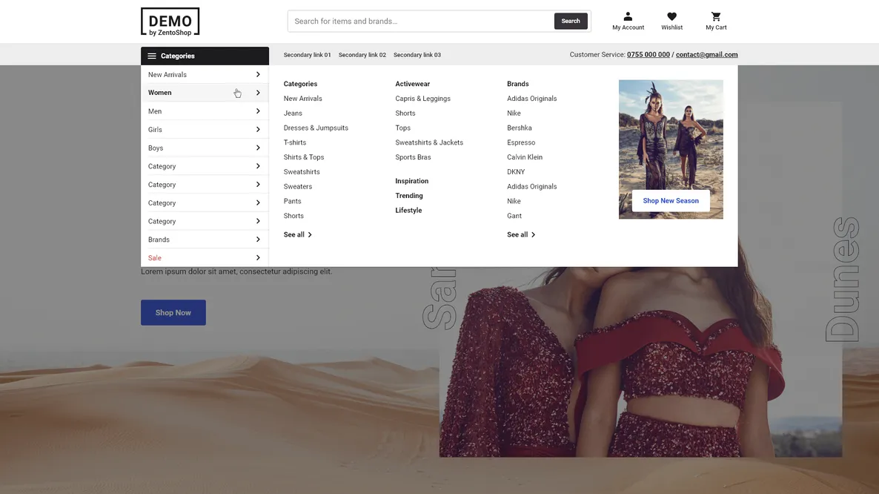Open Shirts & Tops link
Image resolution: width=879 pixels, height=494 pixels.
(x=304, y=157)
